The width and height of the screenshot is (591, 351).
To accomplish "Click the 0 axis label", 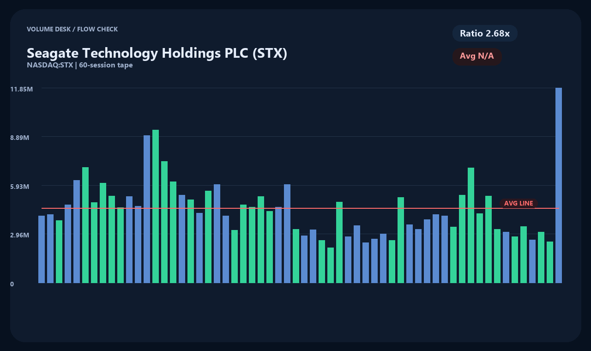I will (12, 284).
